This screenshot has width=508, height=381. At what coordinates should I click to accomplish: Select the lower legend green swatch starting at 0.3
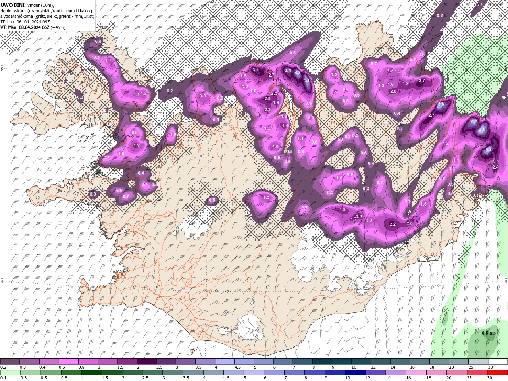30,373
